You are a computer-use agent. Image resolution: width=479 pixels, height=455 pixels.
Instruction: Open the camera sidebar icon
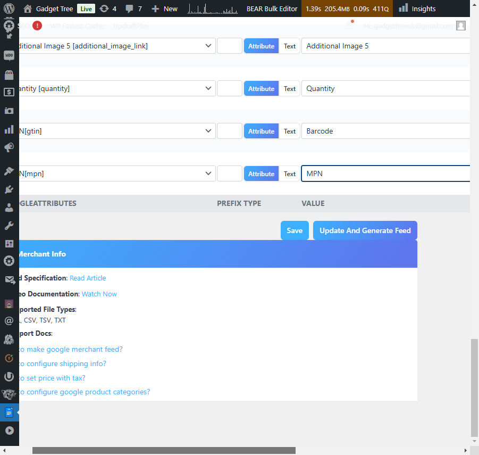9,111
